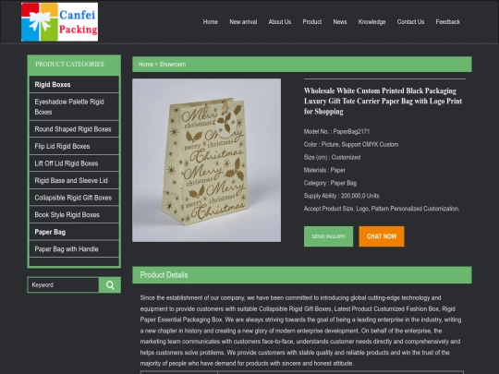Open the Home menu item

point(211,22)
